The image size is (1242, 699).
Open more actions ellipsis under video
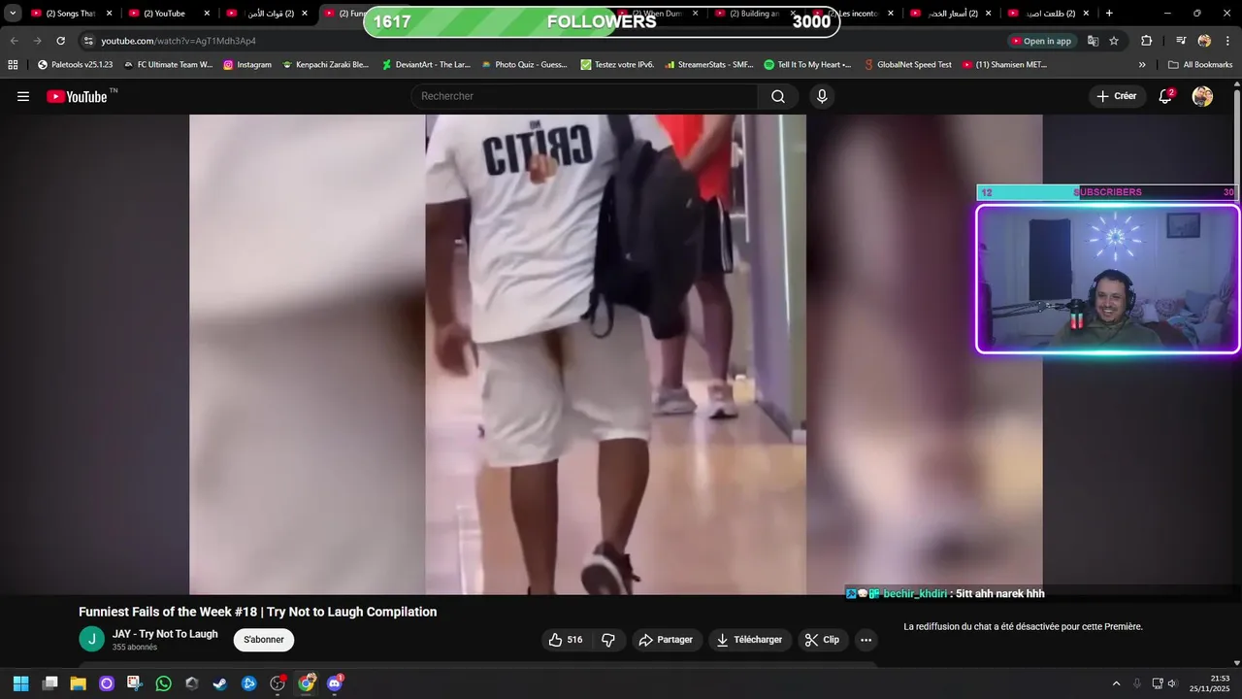point(866,640)
